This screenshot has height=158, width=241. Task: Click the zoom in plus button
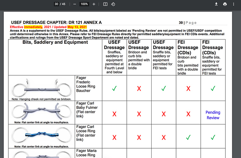(94, 4)
